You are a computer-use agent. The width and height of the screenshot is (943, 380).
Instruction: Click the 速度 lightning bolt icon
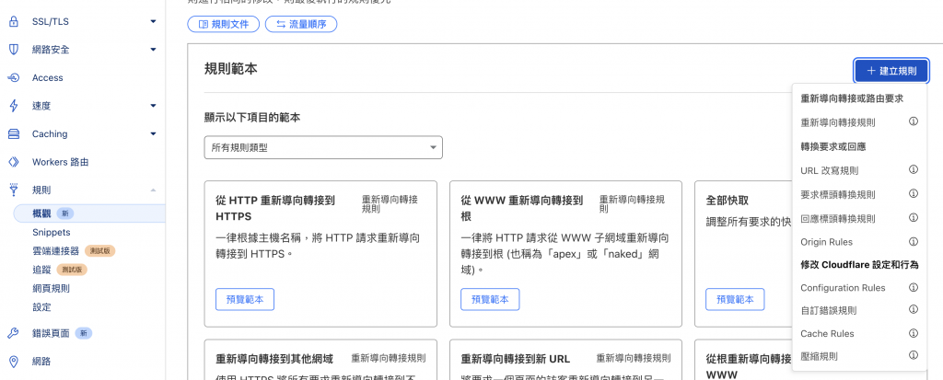click(13, 106)
